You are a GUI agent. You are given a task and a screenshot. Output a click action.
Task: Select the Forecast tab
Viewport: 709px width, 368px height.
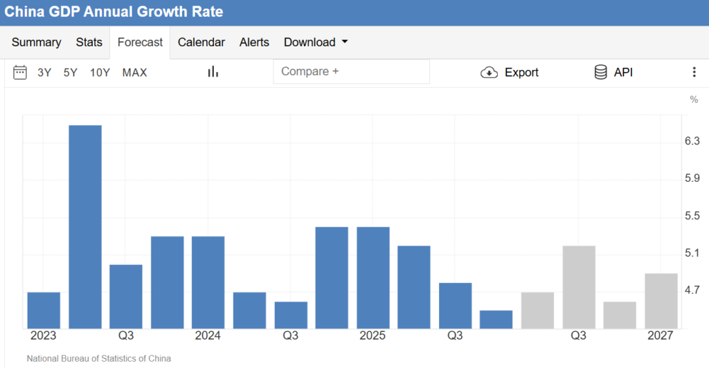140,42
